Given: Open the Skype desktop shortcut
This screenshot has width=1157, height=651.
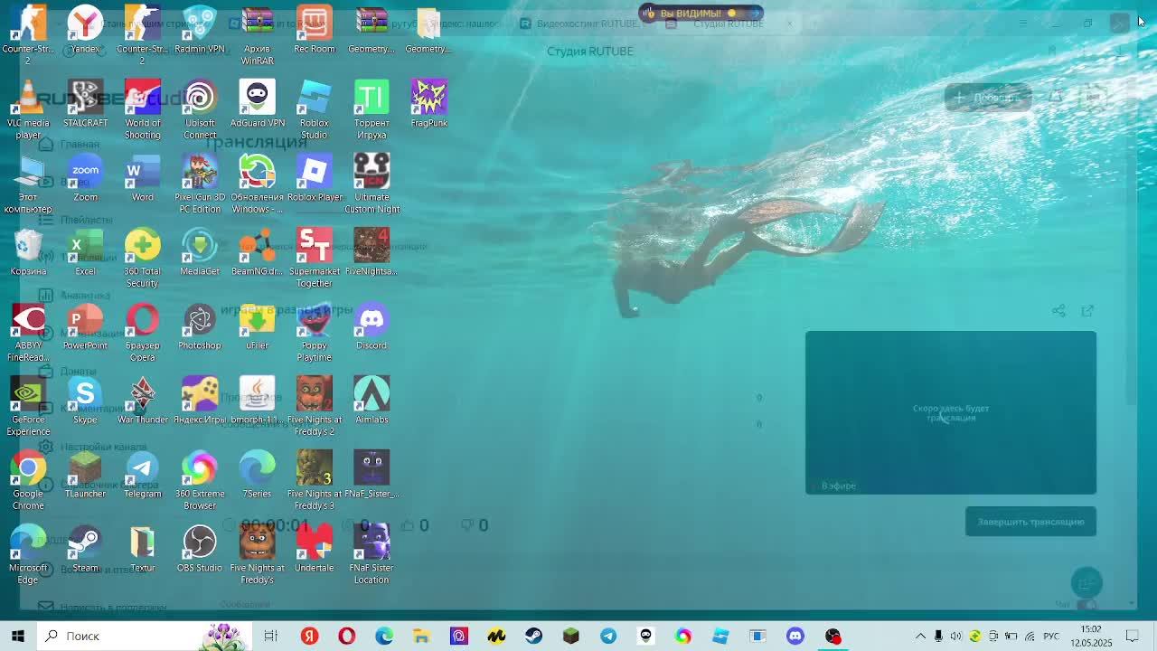Looking at the screenshot, I should [x=85, y=401].
